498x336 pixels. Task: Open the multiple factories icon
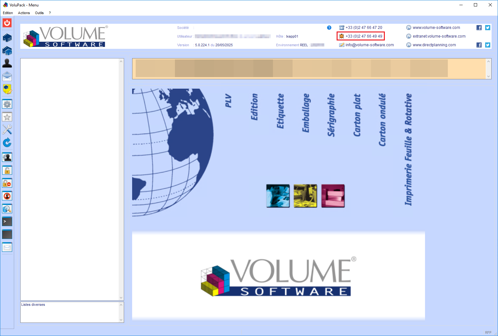pos(7,51)
